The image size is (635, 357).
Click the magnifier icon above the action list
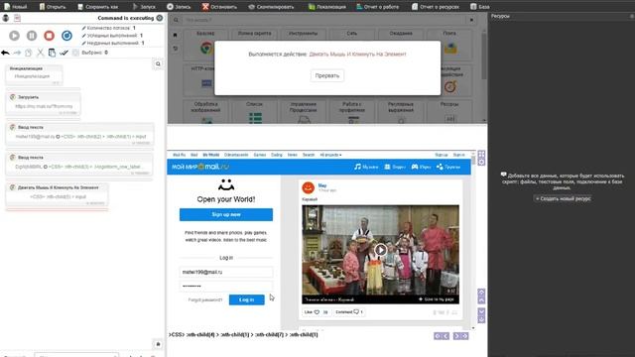pos(158,63)
